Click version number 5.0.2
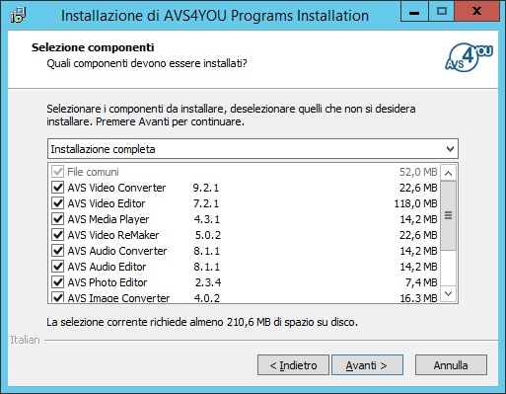 [x=208, y=235]
